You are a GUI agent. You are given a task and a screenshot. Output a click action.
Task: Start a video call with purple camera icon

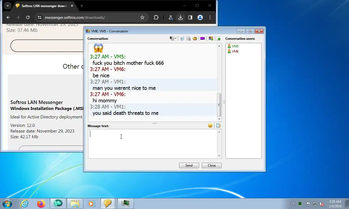[x=203, y=39]
